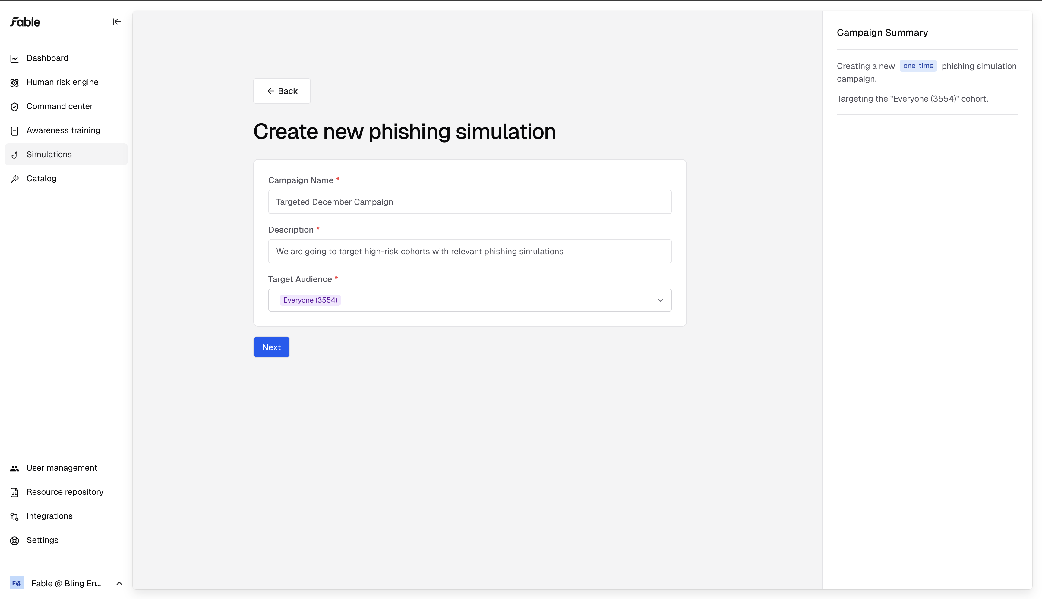Click the Fable logo
Screen dimensions: 1042x599
(25, 22)
